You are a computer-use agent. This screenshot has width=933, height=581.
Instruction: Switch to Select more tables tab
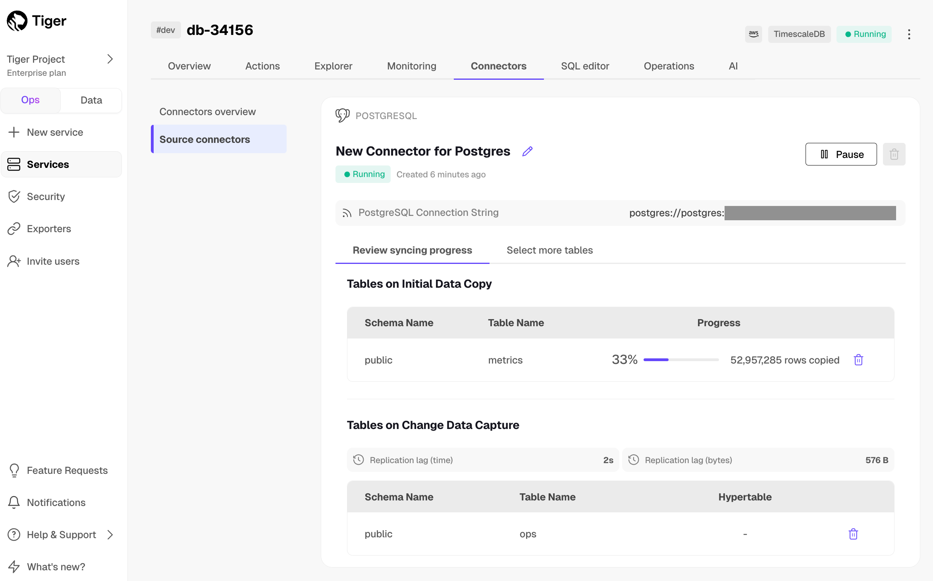point(549,250)
